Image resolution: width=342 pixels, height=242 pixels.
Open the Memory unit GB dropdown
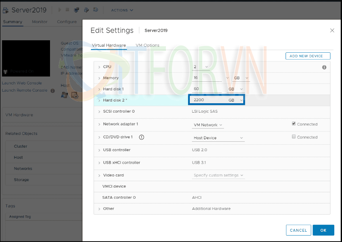241,78
